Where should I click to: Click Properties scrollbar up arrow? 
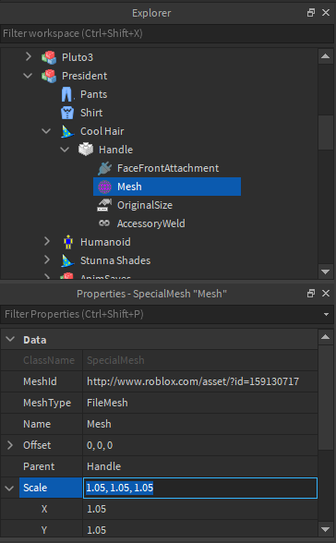point(325,336)
